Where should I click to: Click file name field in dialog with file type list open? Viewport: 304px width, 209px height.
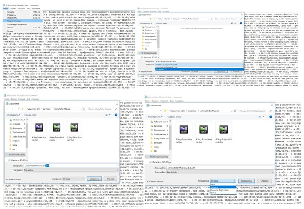point(199,61)
